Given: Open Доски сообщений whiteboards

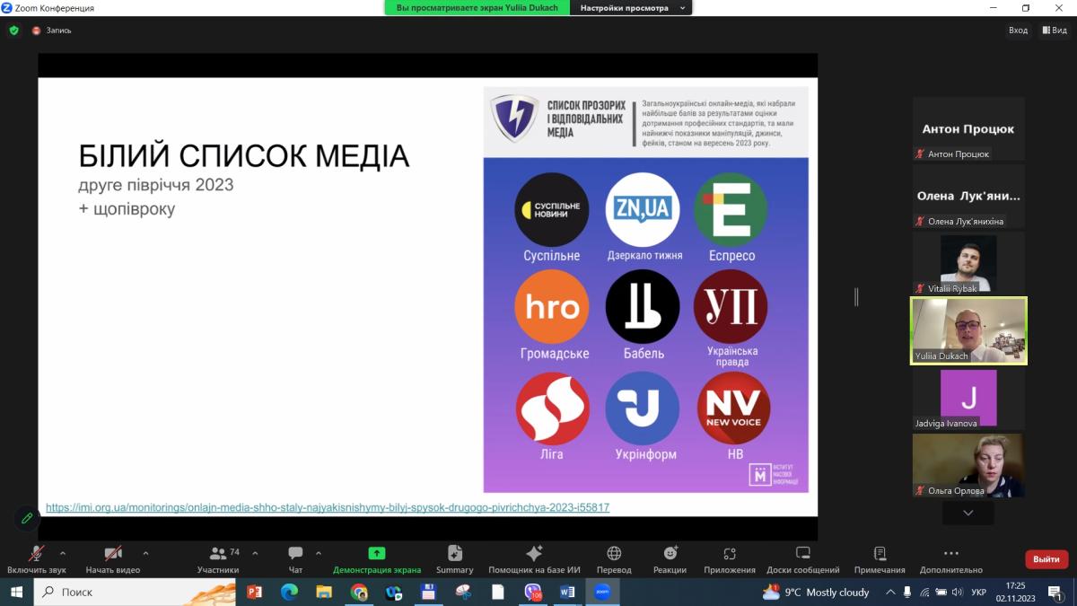Looking at the screenshot, I should (x=802, y=554).
